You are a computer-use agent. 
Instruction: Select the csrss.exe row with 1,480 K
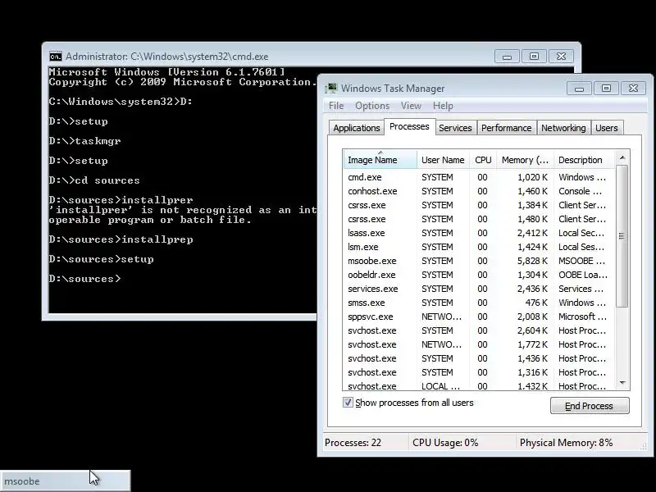click(479, 219)
